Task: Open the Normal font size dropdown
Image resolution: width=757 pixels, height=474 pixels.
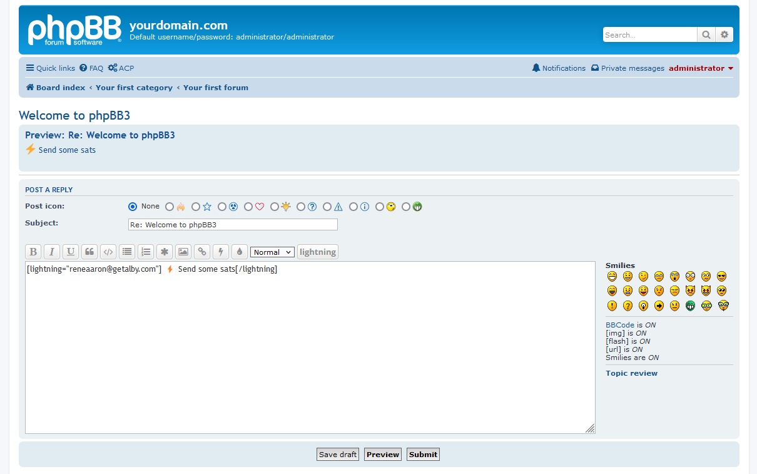Action: point(272,252)
